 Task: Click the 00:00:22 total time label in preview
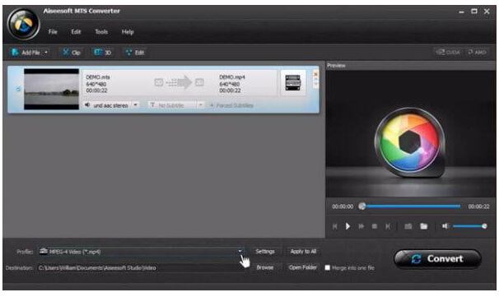[478, 207]
